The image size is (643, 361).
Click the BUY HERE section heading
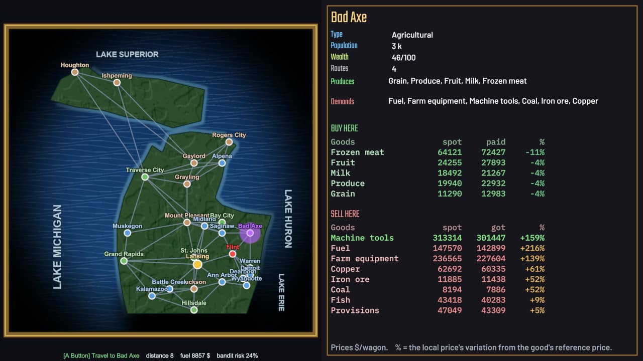click(x=344, y=128)
